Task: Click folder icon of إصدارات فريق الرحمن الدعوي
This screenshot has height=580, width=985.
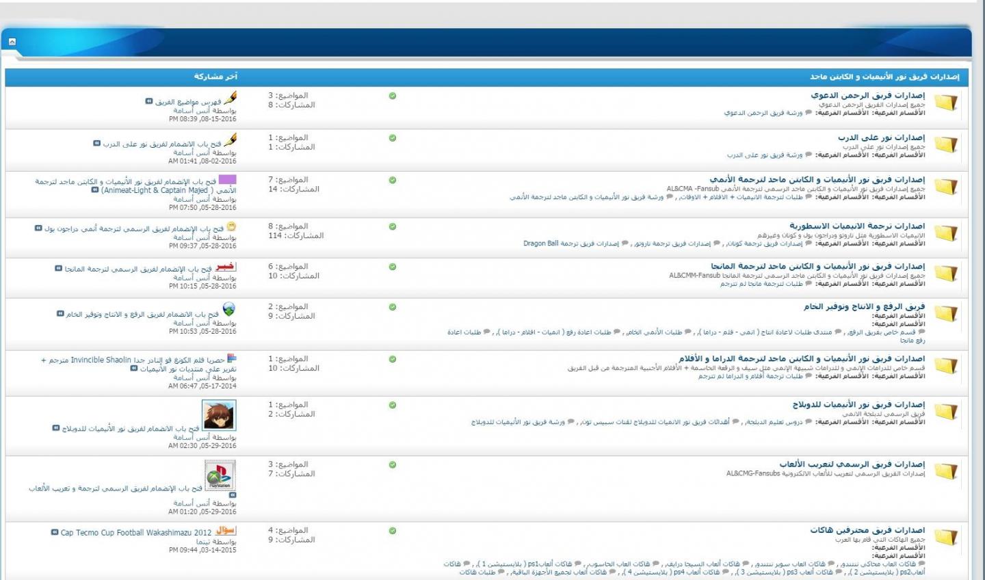Action: coord(946,103)
